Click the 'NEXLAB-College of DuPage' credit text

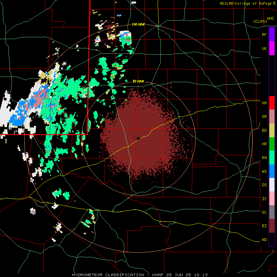[x=246, y=3]
